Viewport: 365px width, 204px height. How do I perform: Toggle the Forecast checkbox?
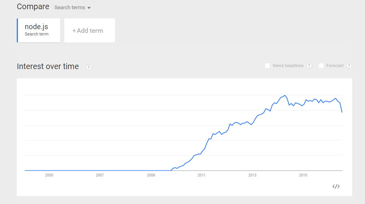tap(321, 66)
